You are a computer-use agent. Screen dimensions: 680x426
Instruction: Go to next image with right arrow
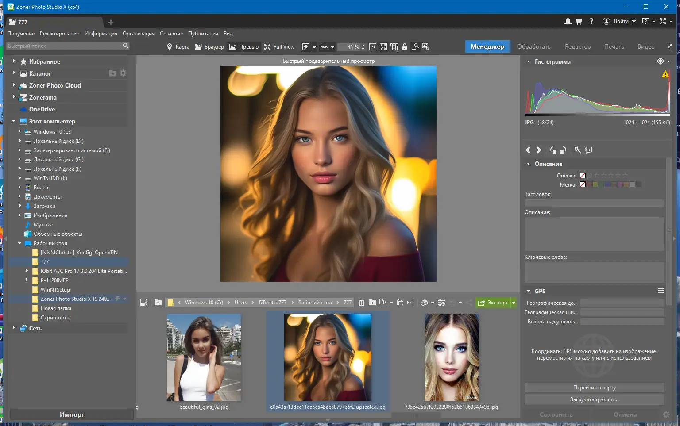pyautogui.click(x=539, y=150)
